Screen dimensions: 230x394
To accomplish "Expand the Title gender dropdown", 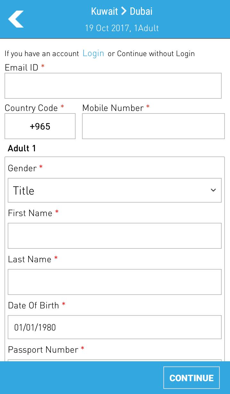I will point(115,190).
